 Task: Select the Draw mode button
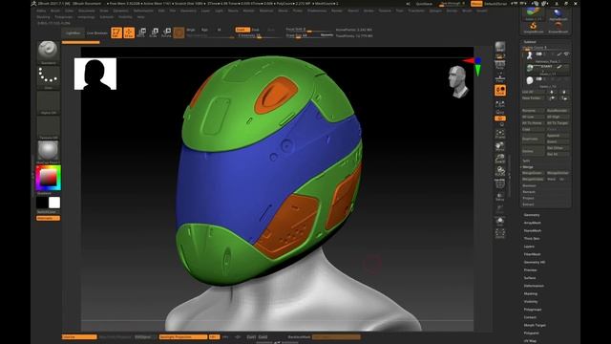click(129, 32)
